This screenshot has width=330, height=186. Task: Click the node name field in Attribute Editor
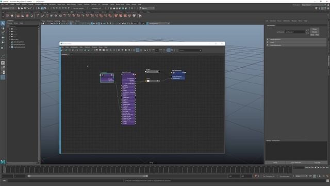point(294,32)
